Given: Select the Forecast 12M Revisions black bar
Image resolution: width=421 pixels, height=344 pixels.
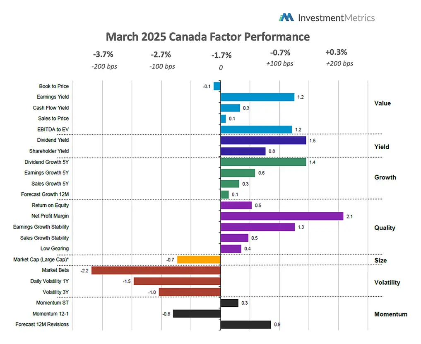Looking at the screenshot, I should coord(245,325).
